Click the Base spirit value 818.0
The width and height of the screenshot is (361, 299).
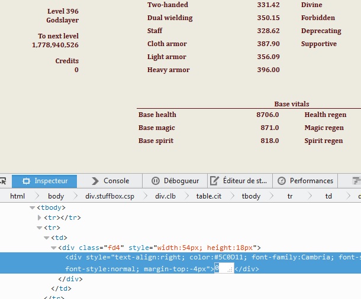click(270, 141)
